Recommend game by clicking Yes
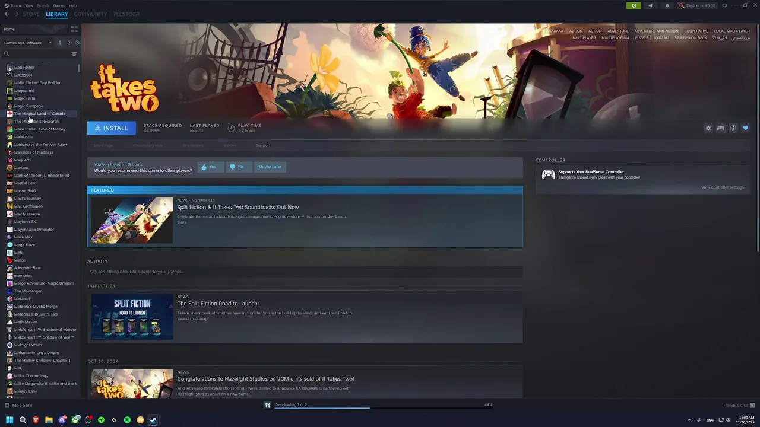Viewport: 760px width, 427px height. (210, 167)
